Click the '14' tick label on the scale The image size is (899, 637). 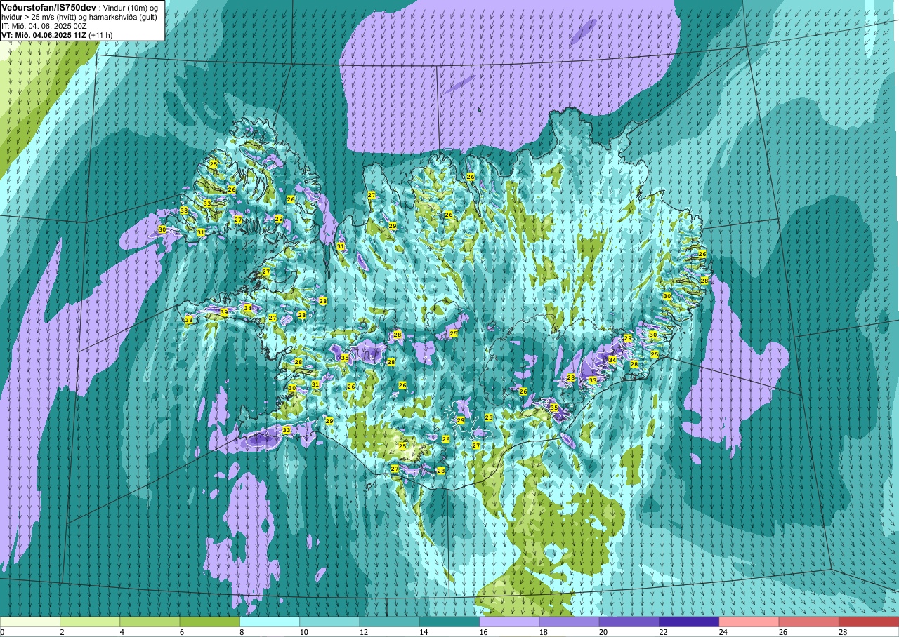[x=422, y=632]
